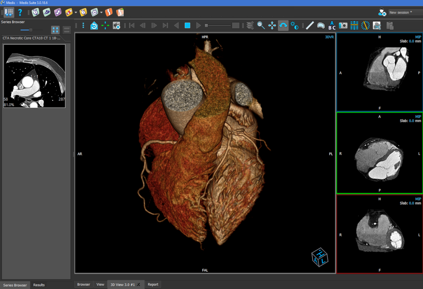Expand dropdown arrow beside the heart vessels app icon
The height and width of the screenshot is (289, 423).
(x=101, y=12)
